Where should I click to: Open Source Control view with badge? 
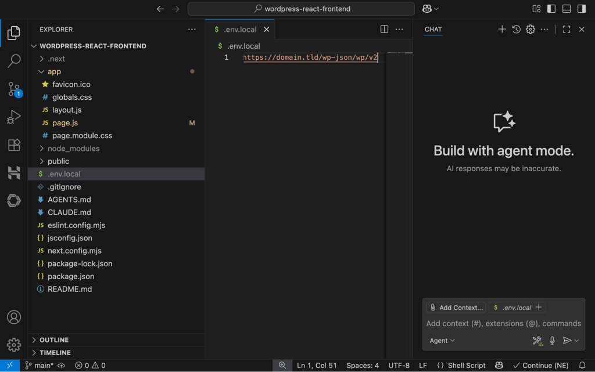pyautogui.click(x=15, y=89)
